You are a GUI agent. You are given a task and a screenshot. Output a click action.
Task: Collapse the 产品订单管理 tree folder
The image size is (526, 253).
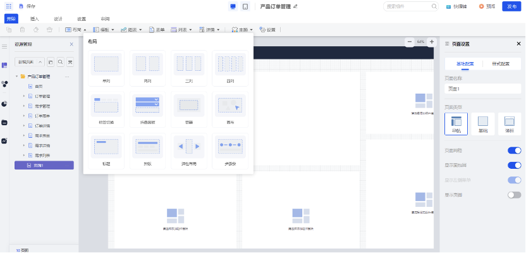tap(17, 77)
